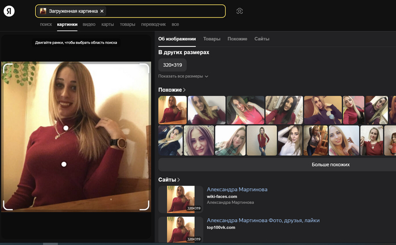This screenshot has height=245, width=396.
Task: Select the Об изображении tab
Action: coord(177,39)
